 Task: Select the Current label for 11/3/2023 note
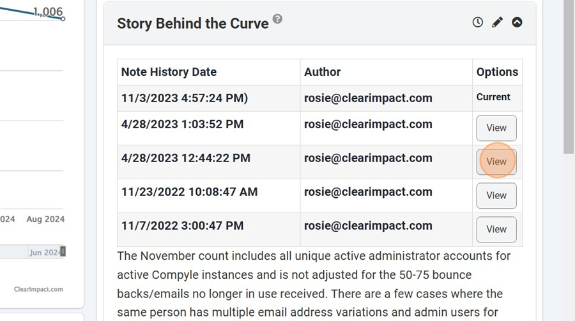pos(493,97)
